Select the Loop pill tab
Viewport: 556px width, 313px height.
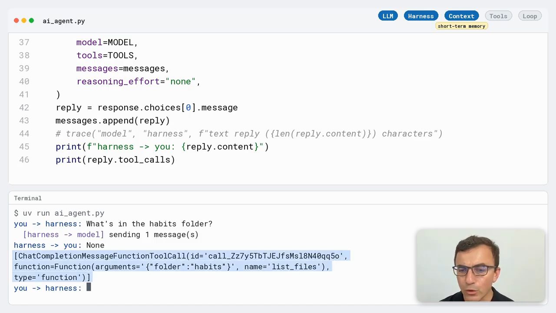pos(530,16)
